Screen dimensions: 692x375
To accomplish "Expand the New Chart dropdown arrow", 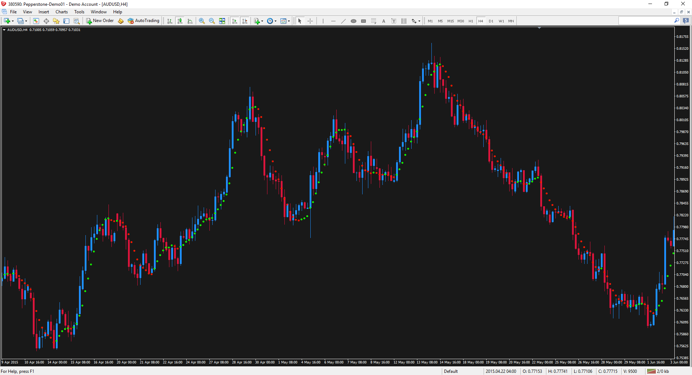I will point(13,21).
